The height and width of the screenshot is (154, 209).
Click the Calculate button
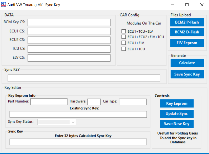pyautogui.click(x=187, y=63)
